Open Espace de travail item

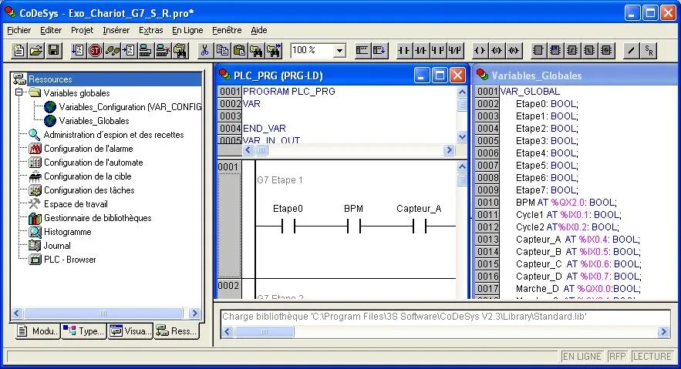68,204
